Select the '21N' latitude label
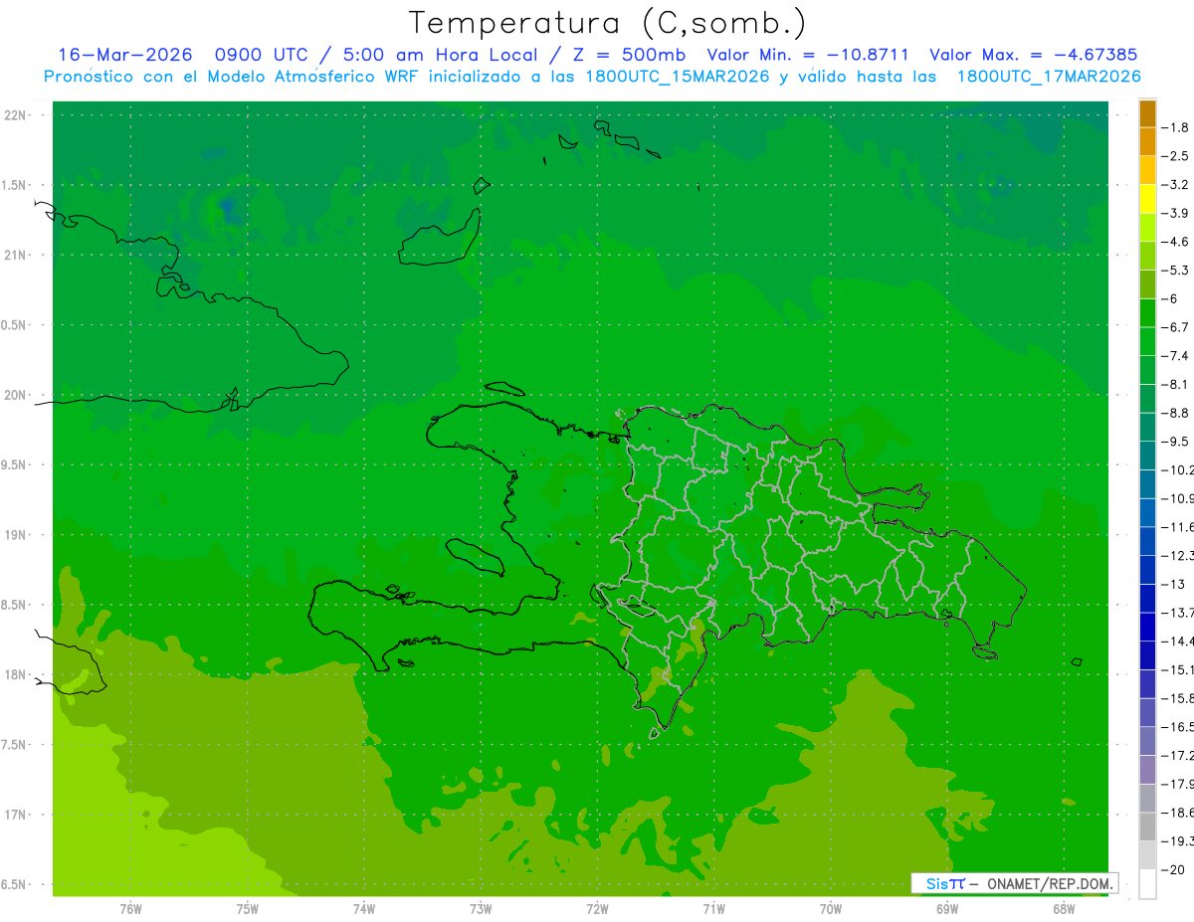The image size is (1194, 922). tap(17, 256)
